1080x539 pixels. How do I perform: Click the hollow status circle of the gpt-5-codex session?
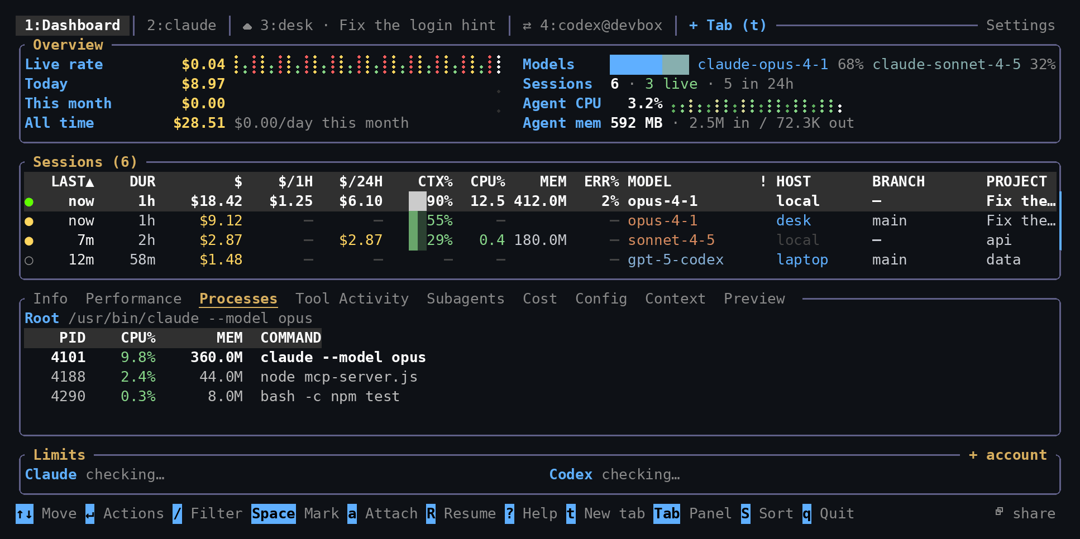29,260
